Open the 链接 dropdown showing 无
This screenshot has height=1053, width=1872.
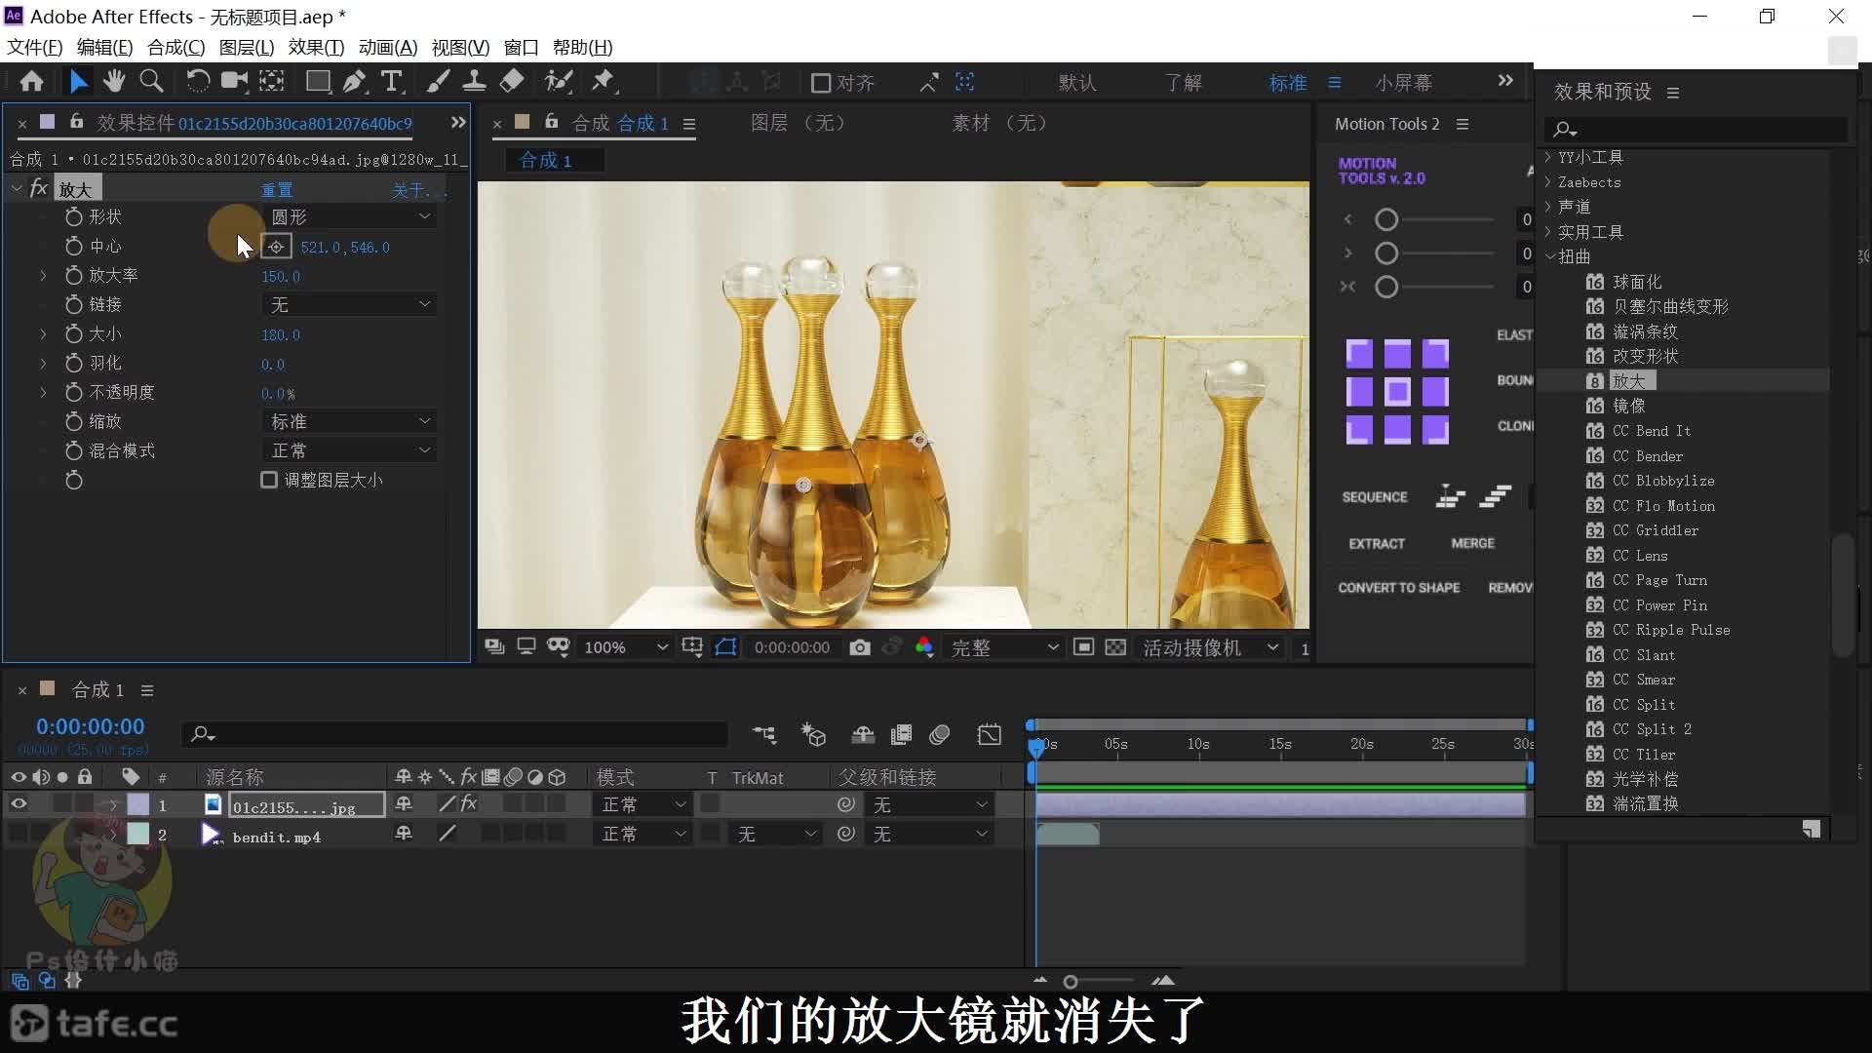(x=349, y=305)
